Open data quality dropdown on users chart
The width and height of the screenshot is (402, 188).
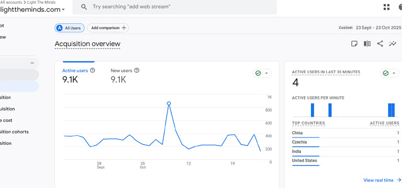(x=262, y=73)
